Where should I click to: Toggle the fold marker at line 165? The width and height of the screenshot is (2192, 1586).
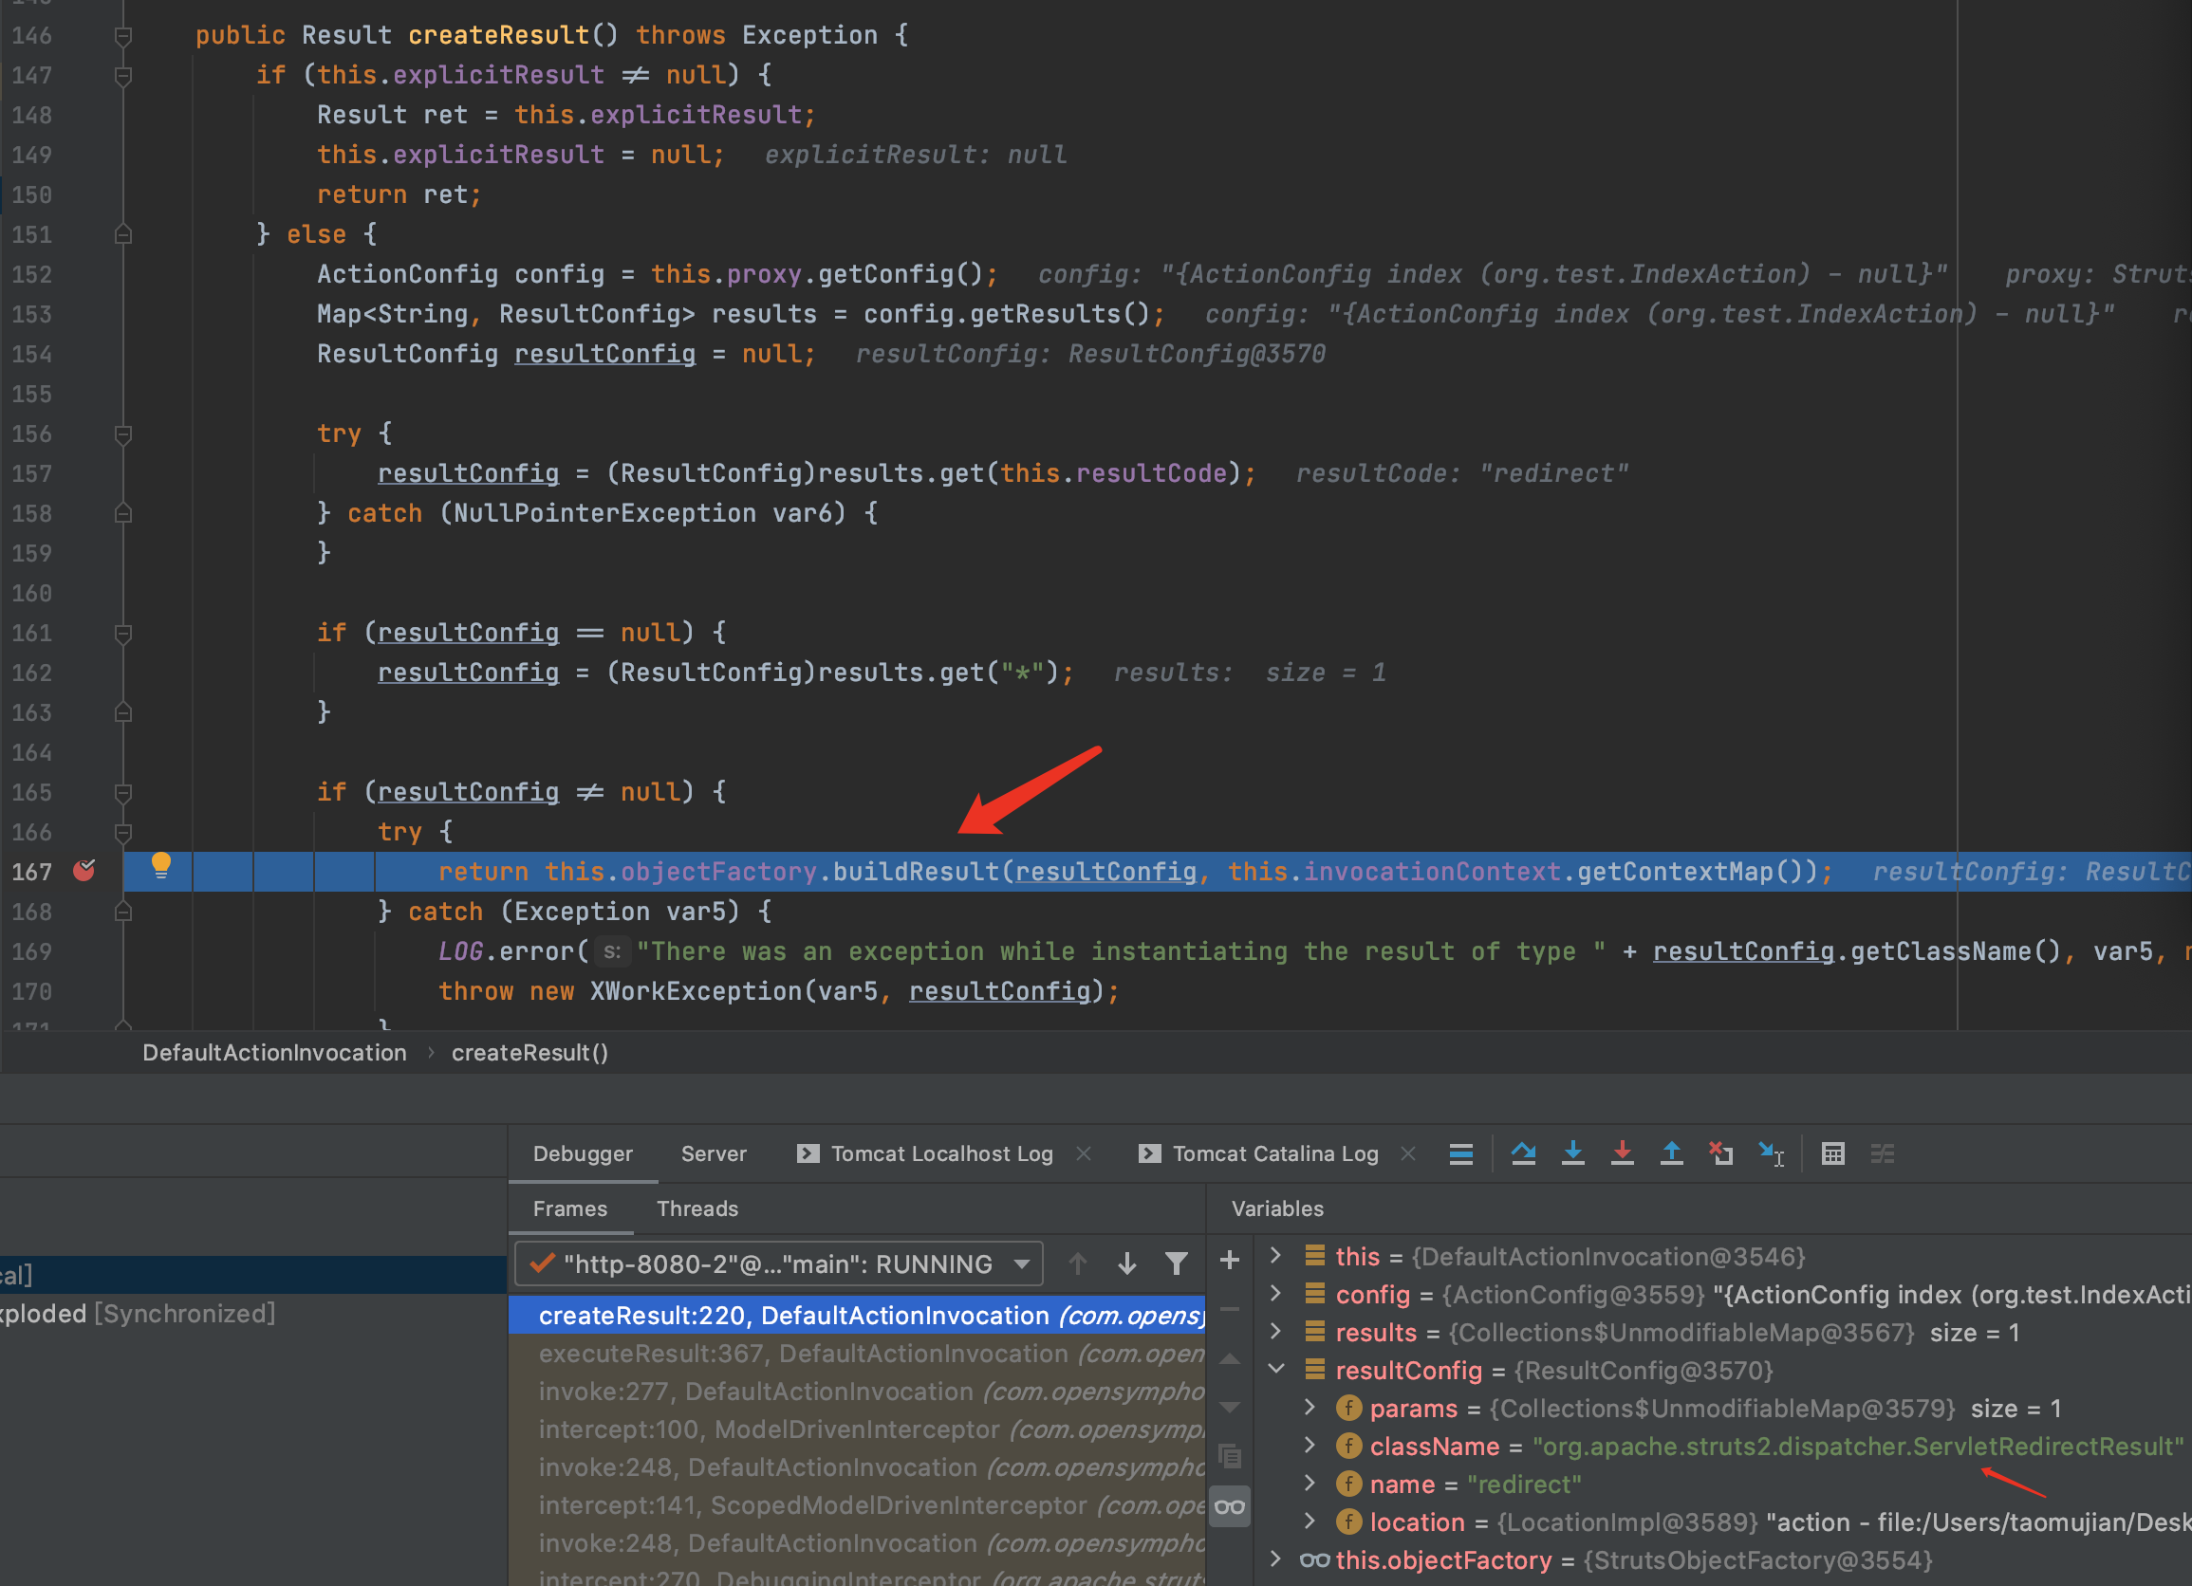[122, 793]
